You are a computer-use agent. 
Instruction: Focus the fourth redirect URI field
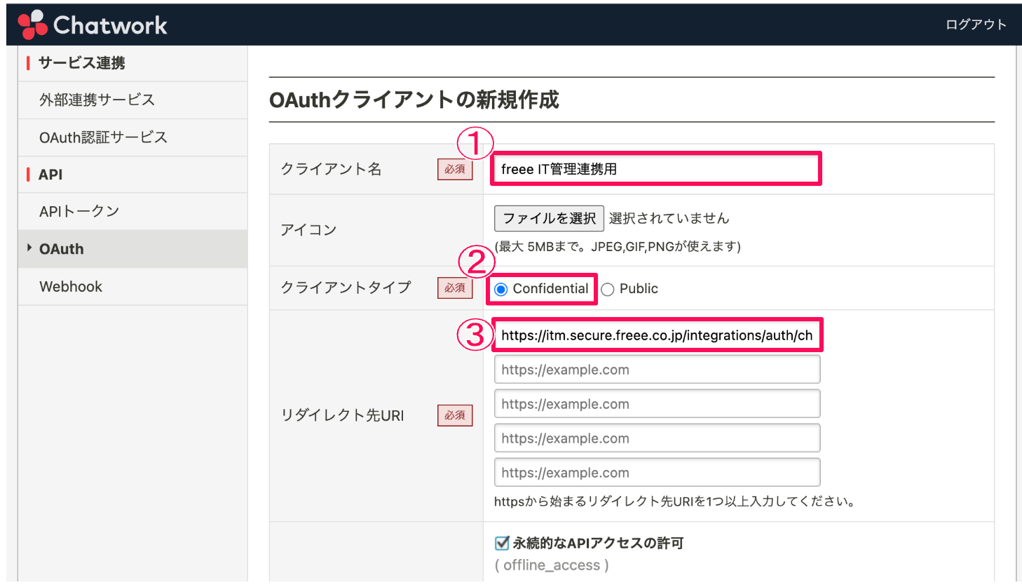click(x=657, y=438)
